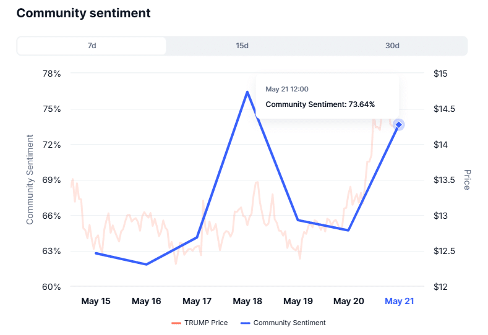Click the May 21 x-axis label
Image resolution: width=488 pixels, height=335 pixels.
pos(400,301)
